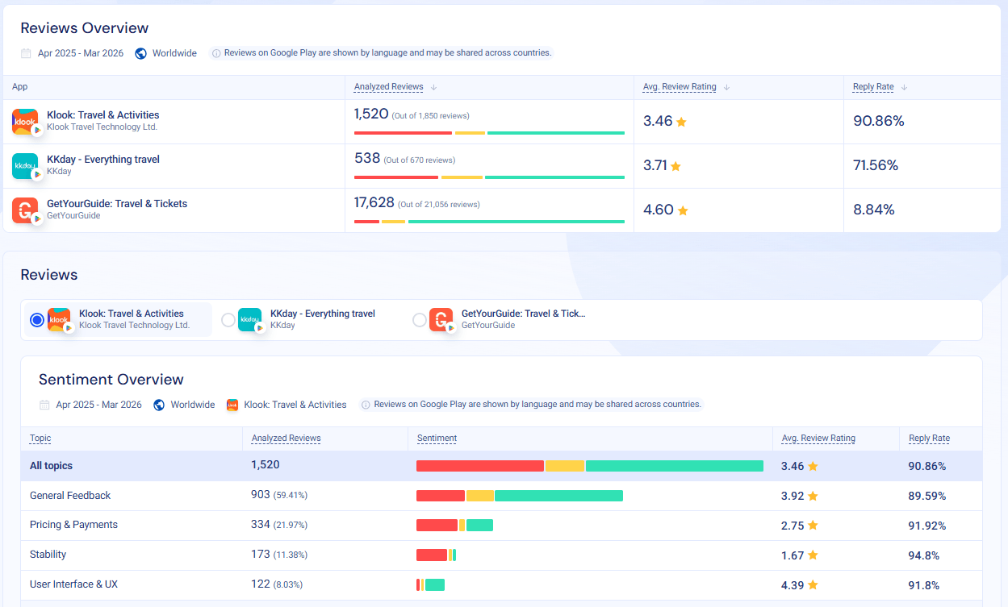Screen dimensions: 1008x607
Task: Click the globe icon beside Worldwide in Reviews Overview
Action: 140,53
